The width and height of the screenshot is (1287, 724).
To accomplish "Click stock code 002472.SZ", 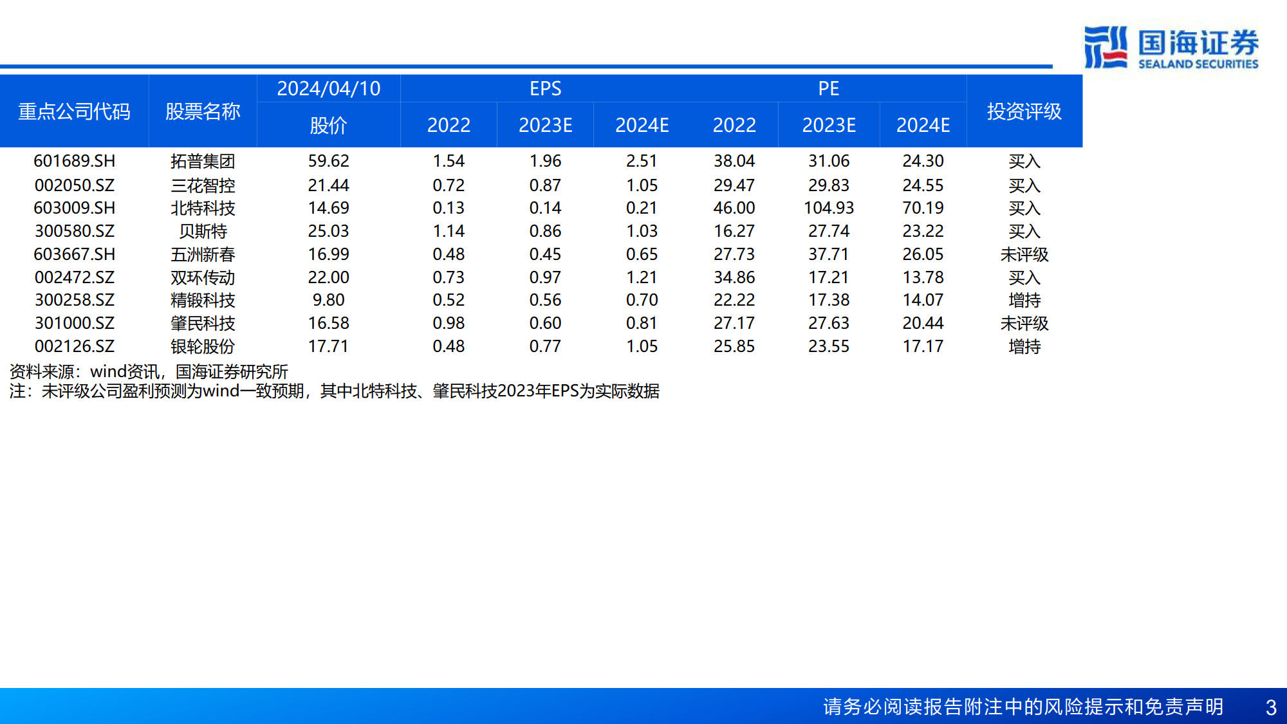I will click(74, 277).
